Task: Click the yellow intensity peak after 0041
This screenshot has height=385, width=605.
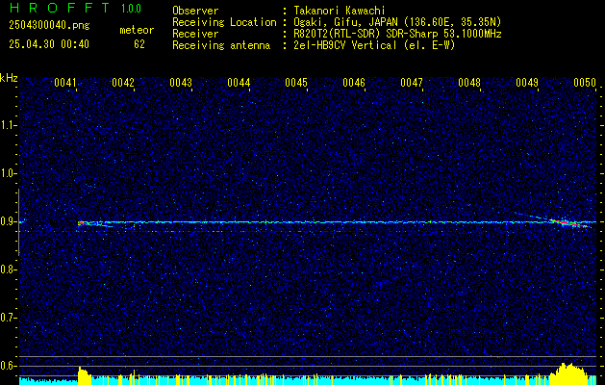Action: coord(84,375)
